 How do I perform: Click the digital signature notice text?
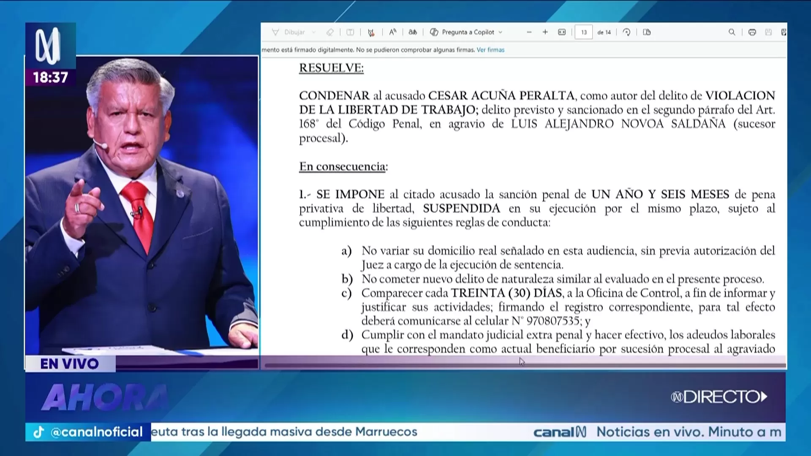tap(368, 50)
